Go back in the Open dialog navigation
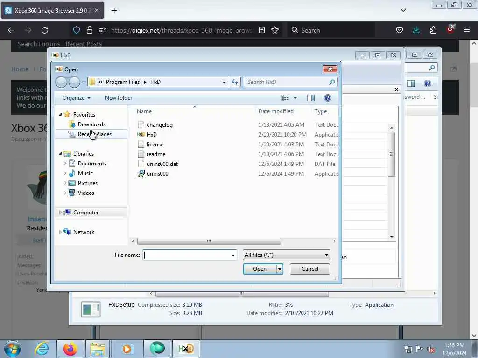 tap(61, 82)
